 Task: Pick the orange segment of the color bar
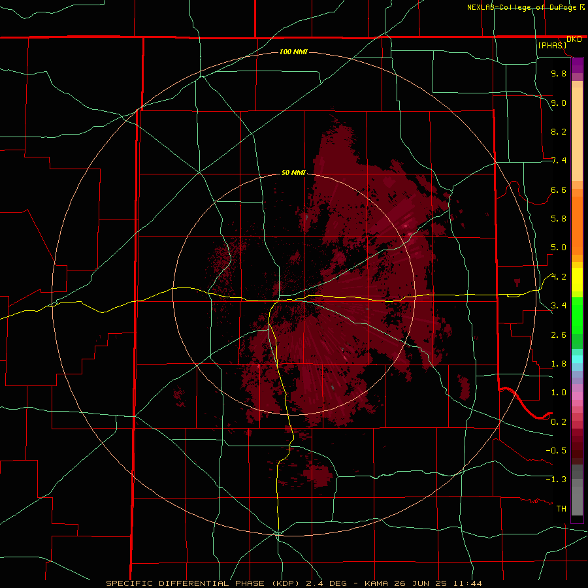coord(577,225)
